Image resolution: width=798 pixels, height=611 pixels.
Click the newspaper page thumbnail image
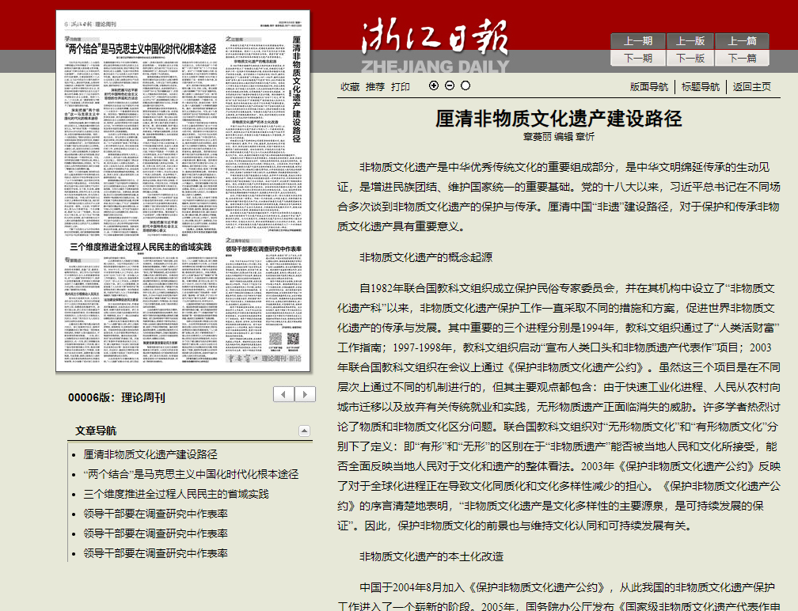tap(185, 192)
